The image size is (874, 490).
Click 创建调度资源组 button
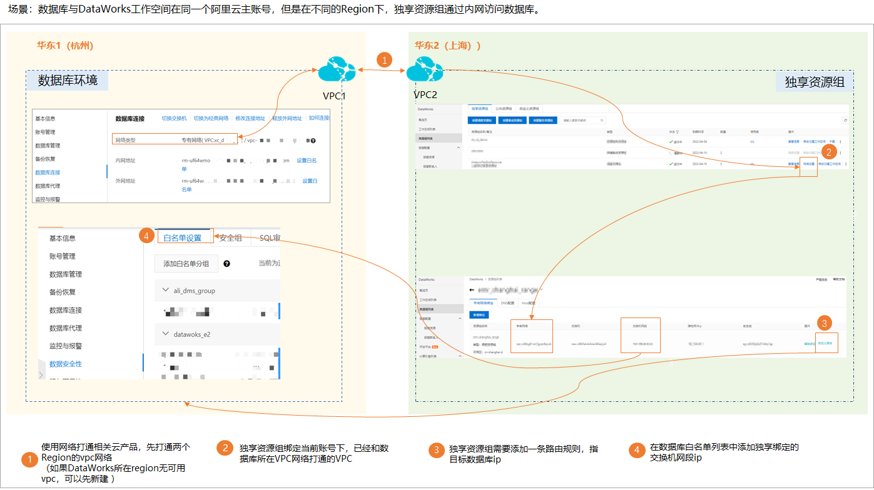[482, 120]
